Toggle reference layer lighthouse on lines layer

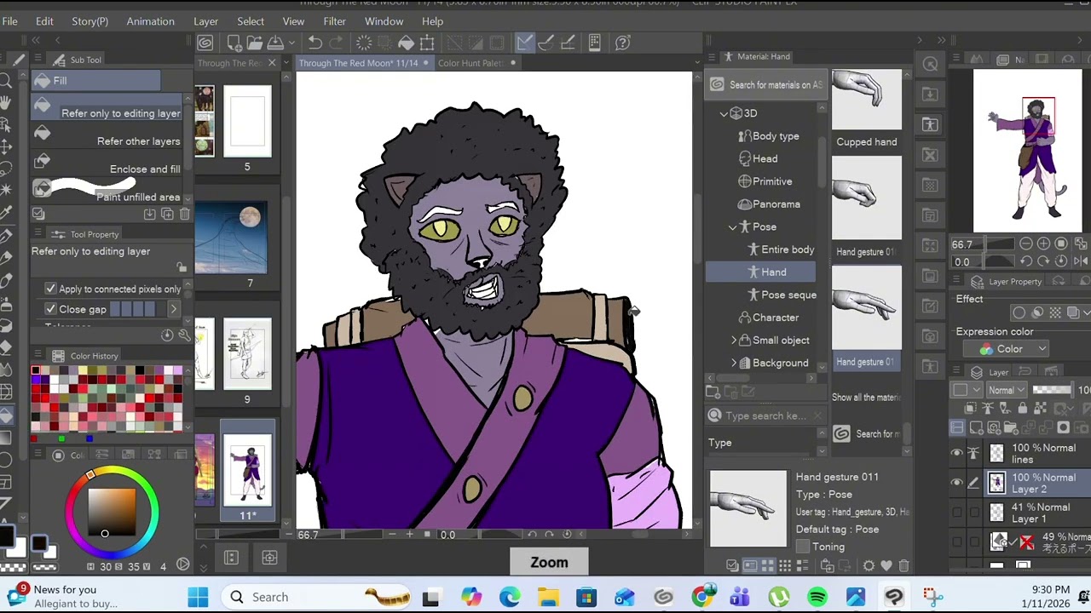pos(973,453)
